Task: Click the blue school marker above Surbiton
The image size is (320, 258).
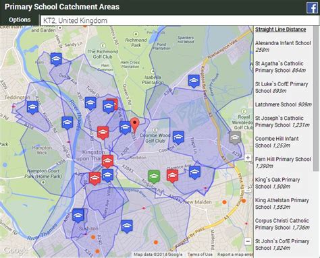Action: (78, 216)
